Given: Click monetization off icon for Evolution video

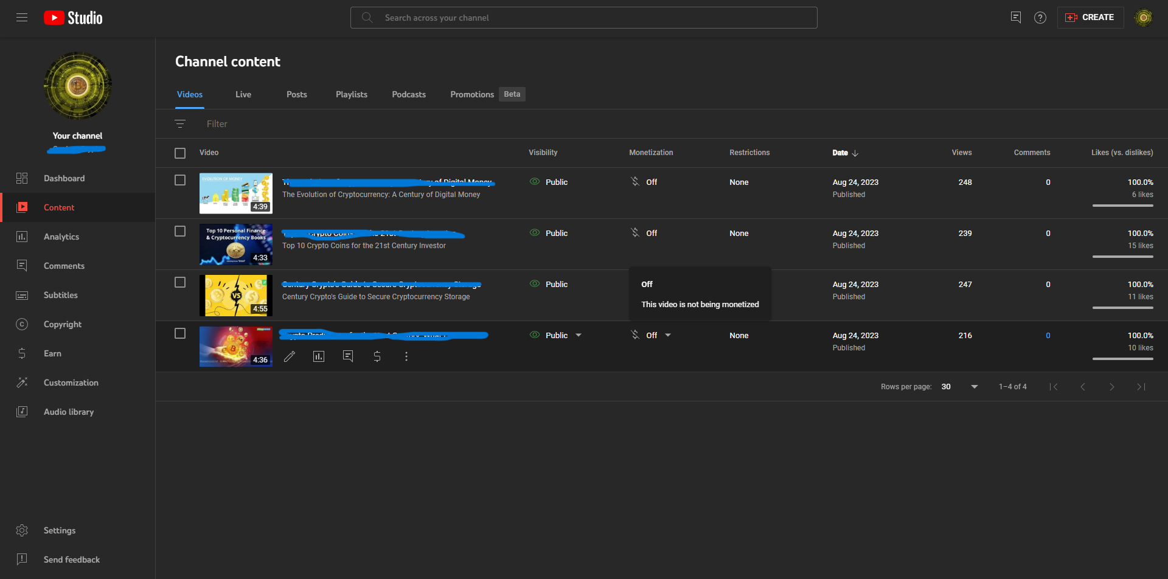Looking at the screenshot, I should (635, 182).
